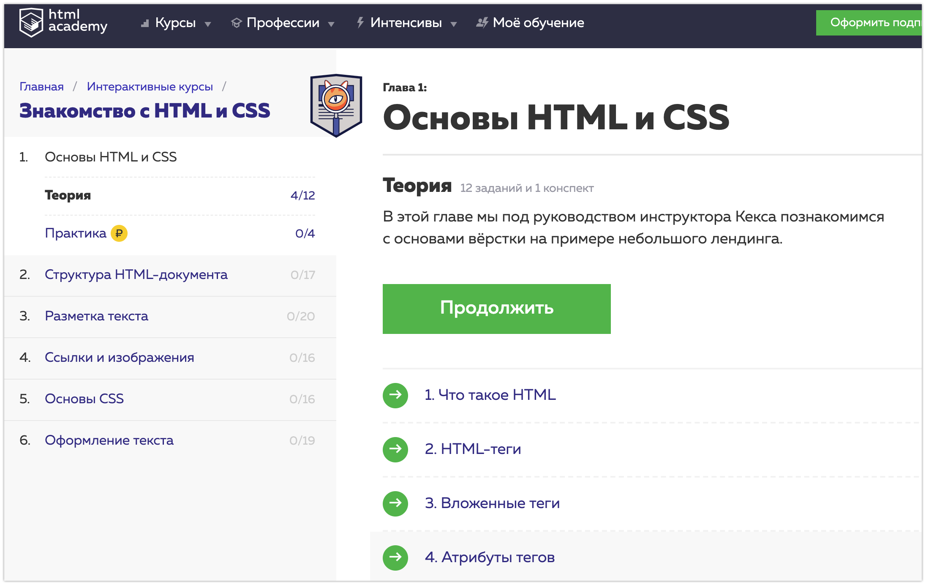The image size is (926, 585).
Task: Click the course shield badge with cat
Action: tap(336, 105)
